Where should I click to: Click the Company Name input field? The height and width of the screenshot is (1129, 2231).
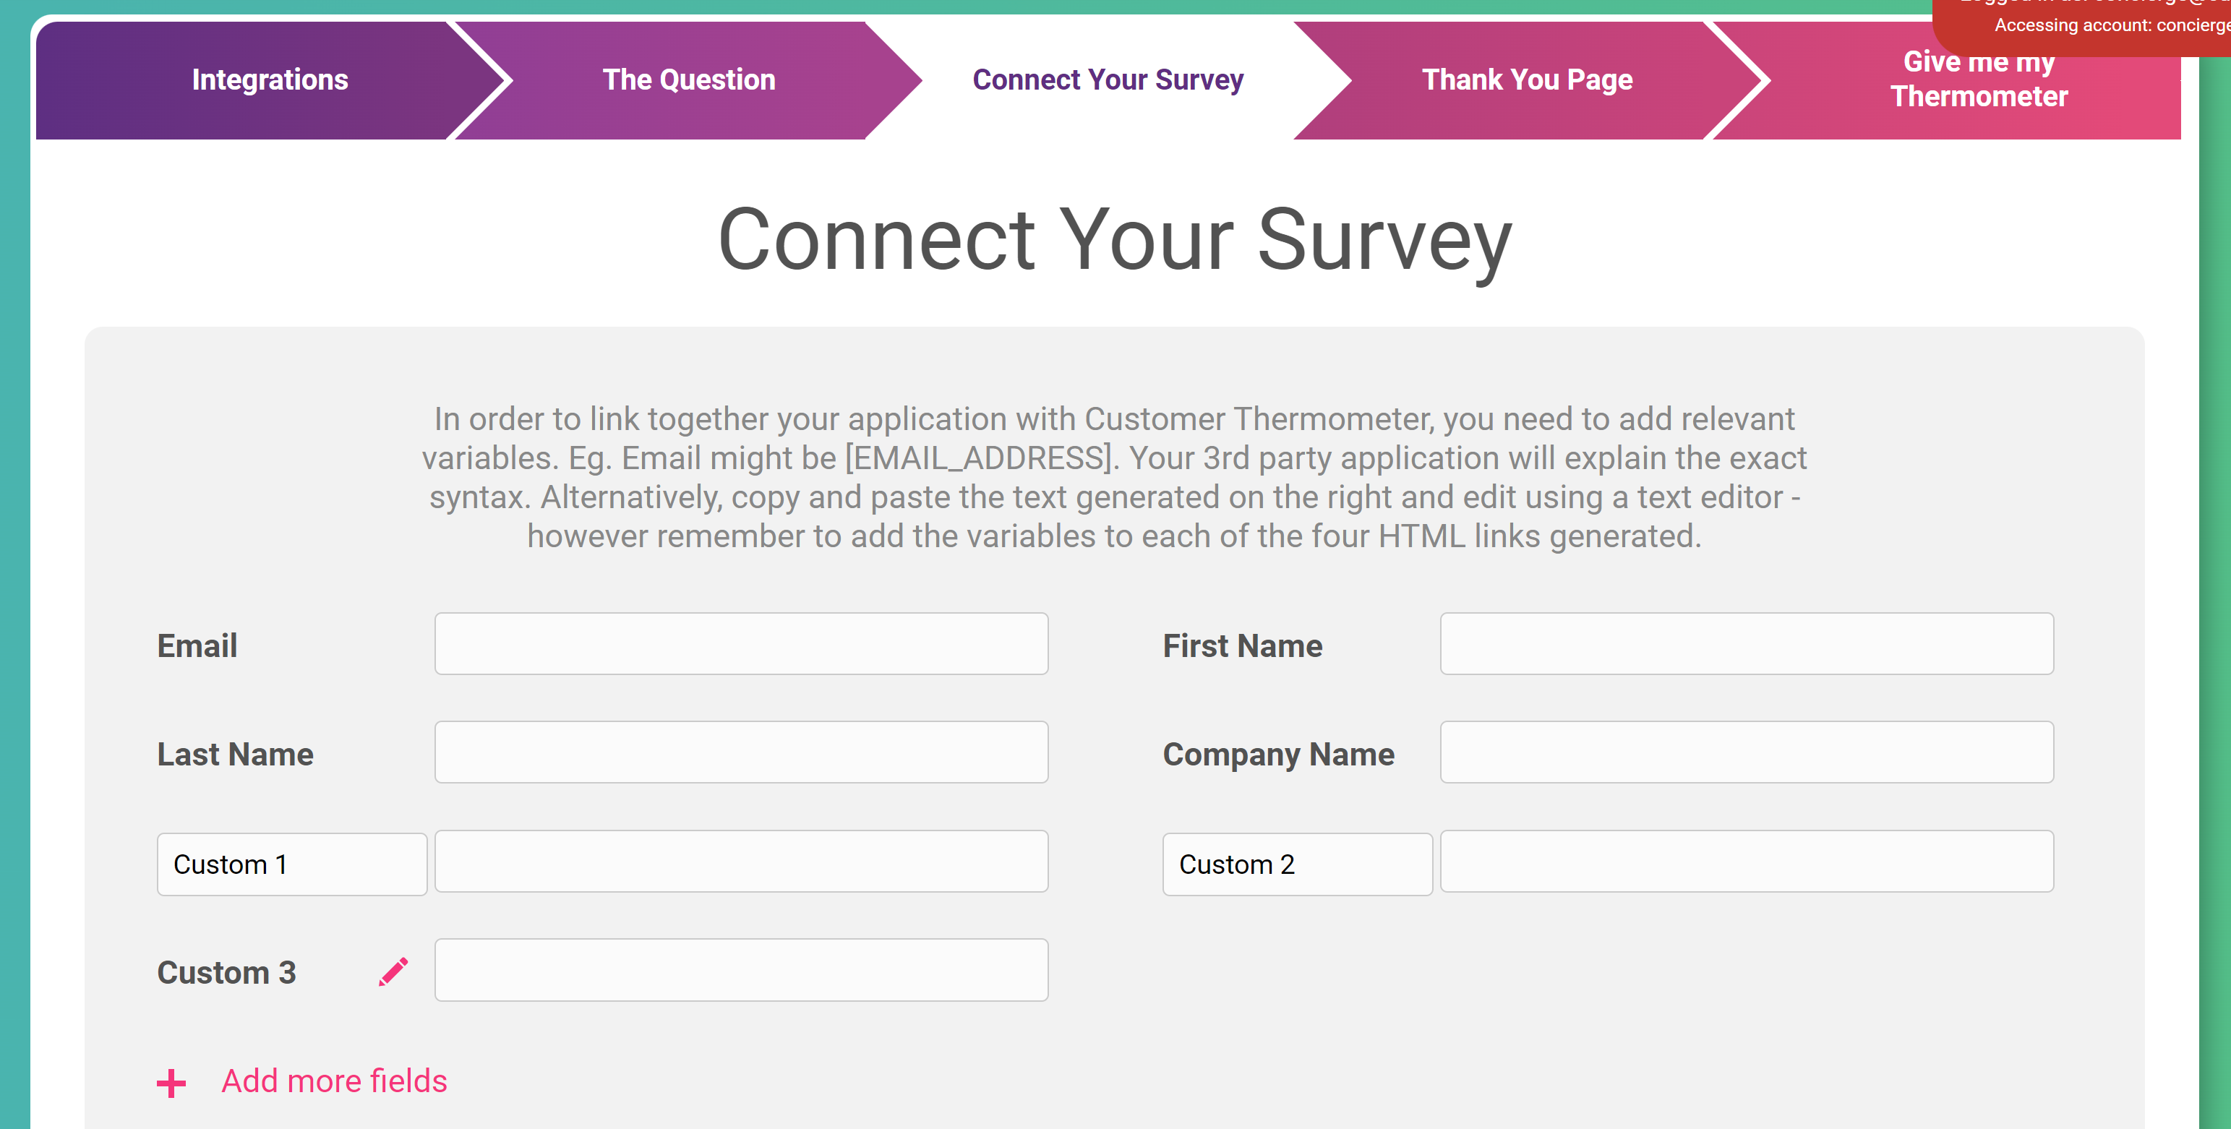pos(1747,752)
